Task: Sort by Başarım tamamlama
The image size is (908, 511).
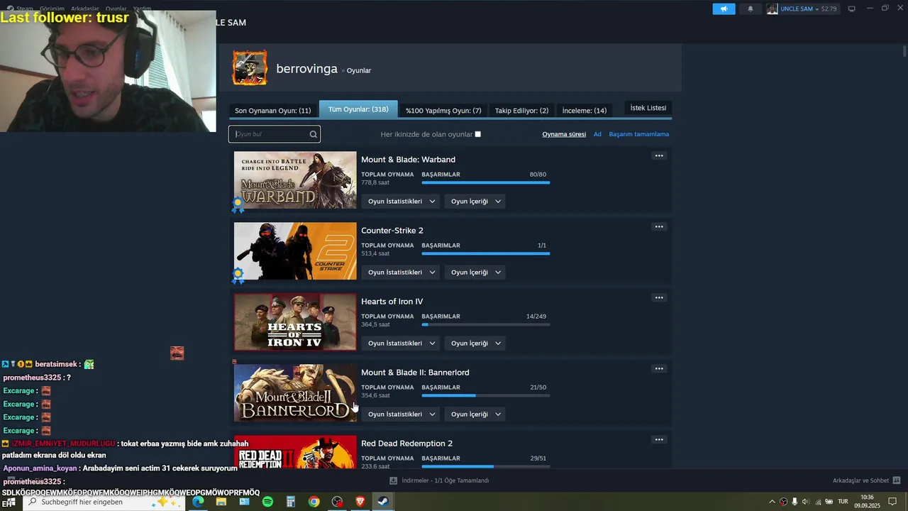Action: click(638, 134)
